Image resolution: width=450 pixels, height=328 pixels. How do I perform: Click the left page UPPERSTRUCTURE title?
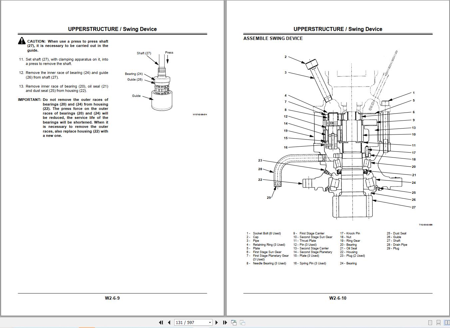[112, 29]
